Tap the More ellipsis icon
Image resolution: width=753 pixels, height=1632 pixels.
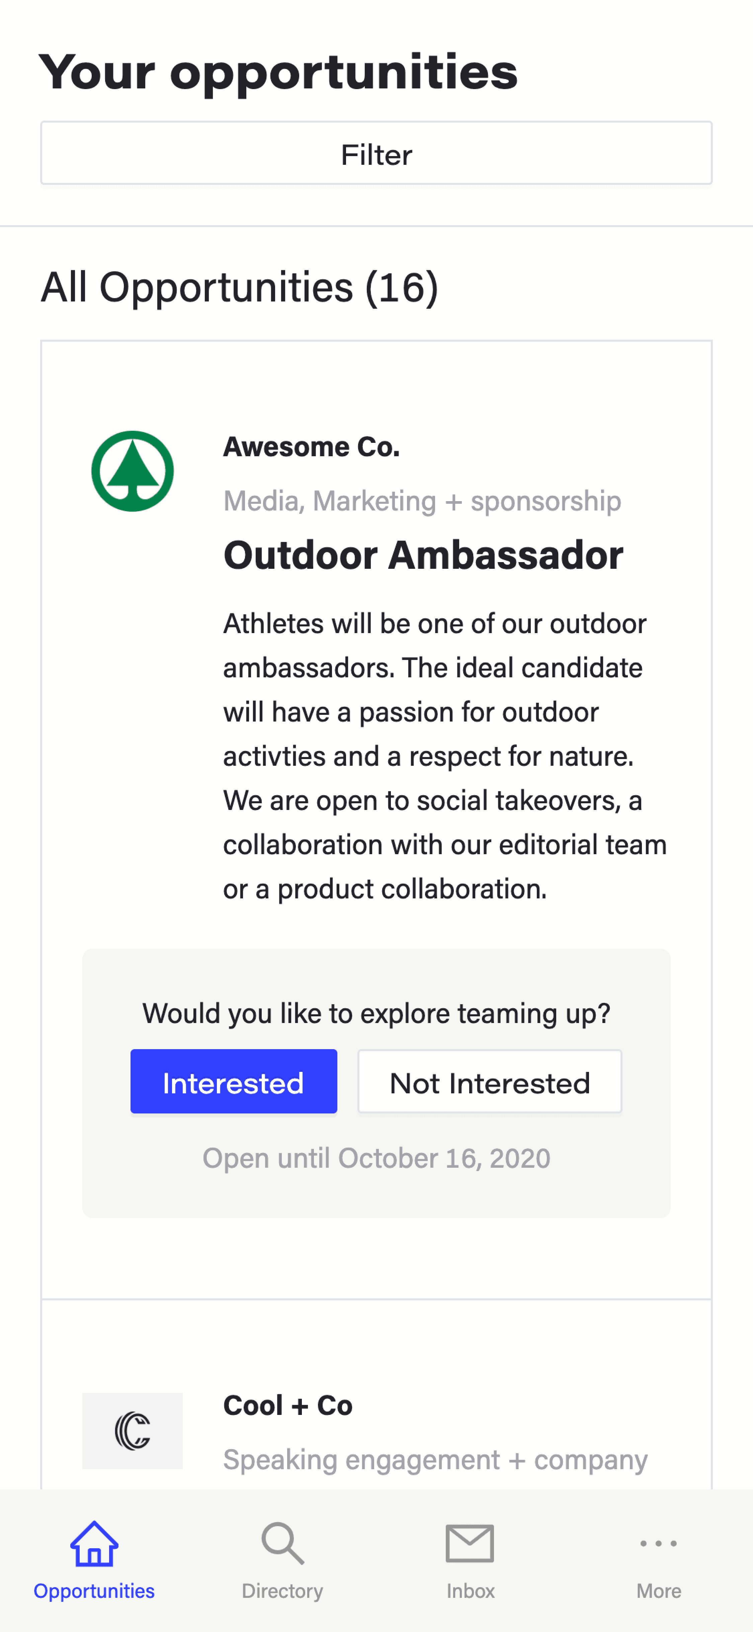659,1543
